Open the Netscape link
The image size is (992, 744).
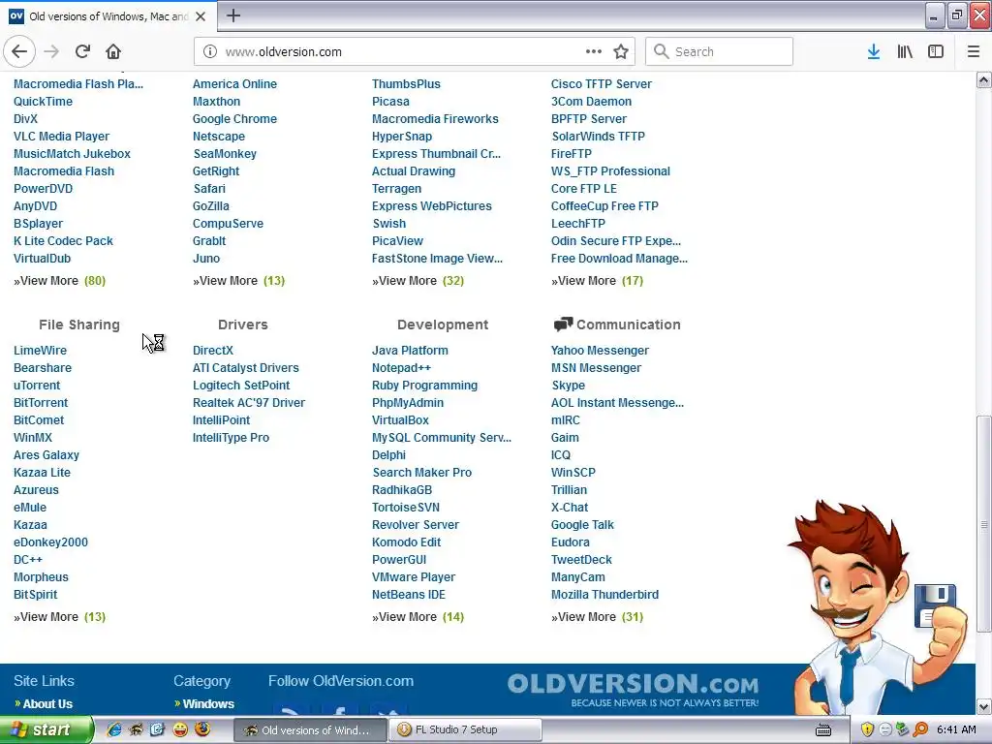pyautogui.click(x=219, y=136)
